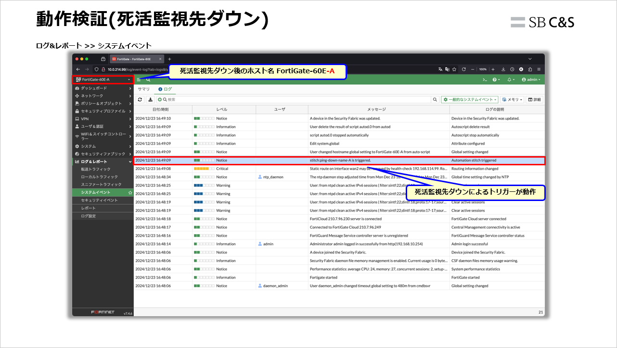Open the CLI console icon in header
Screen dimensions: 617x348
click(x=485, y=80)
